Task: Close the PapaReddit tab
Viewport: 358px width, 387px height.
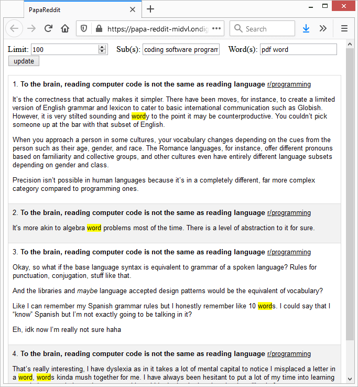Action: pyautogui.click(x=133, y=9)
